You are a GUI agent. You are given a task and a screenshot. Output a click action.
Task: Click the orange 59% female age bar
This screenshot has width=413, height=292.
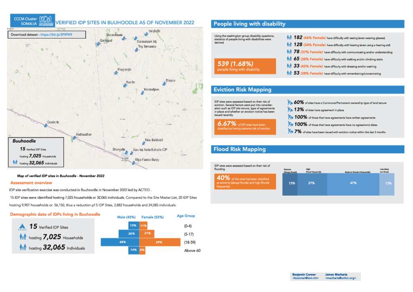click(x=159, y=242)
